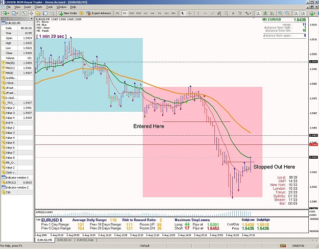Select the Text (A) drawing tool
Image resolution: width=319 pixels, height=249 pixels.
coord(233,13)
